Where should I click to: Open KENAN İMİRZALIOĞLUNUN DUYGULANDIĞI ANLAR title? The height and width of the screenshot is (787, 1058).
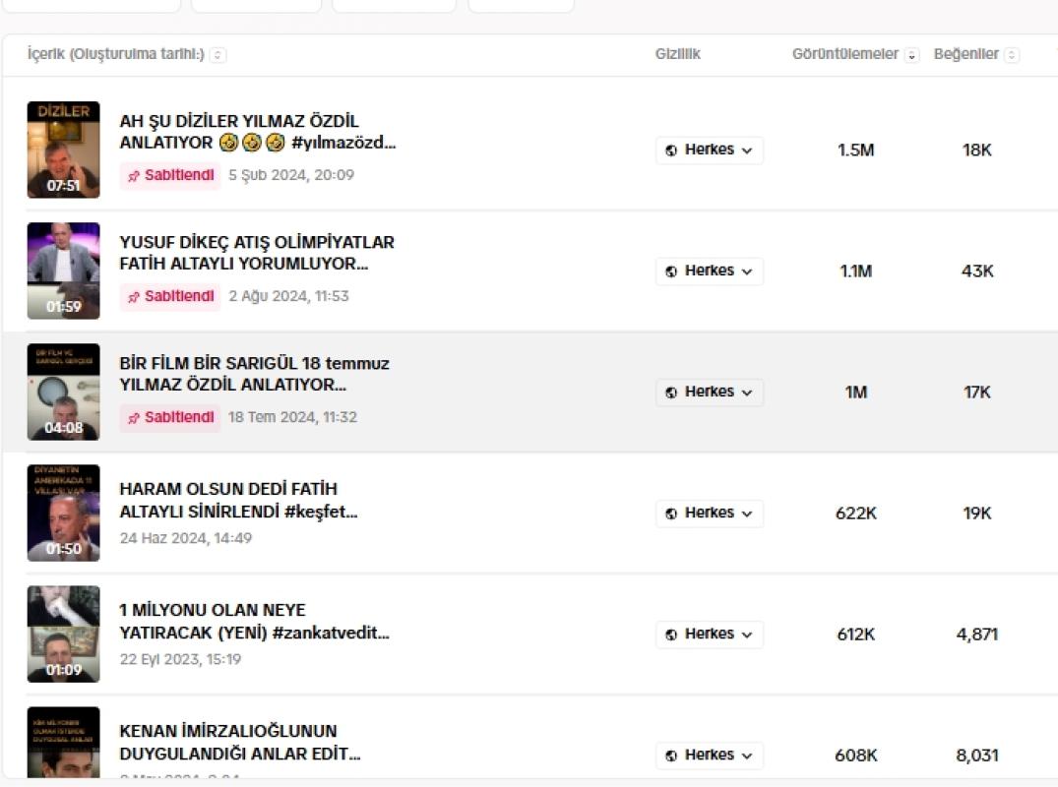pos(239,742)
